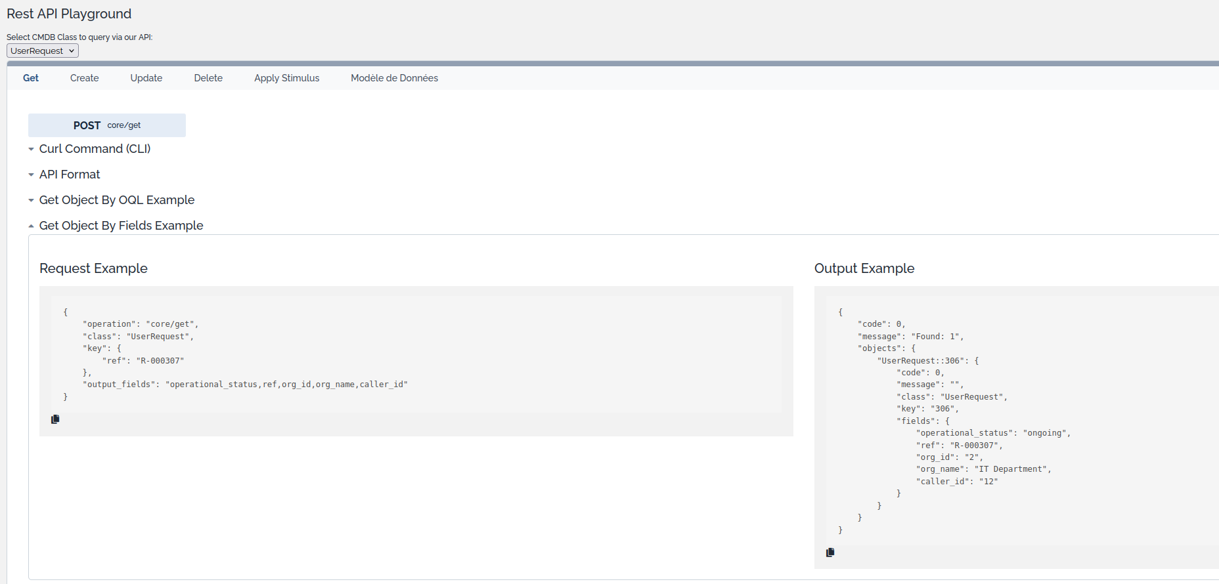The height and width of the screenshot is (584, 1219).
Task: Collapse Get Object By Fields Example section
Action: (121, 226)
